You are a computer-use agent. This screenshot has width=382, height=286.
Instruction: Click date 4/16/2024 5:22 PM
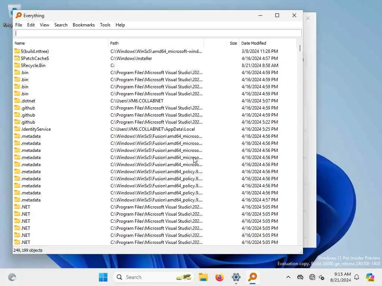tap(260, 122)
